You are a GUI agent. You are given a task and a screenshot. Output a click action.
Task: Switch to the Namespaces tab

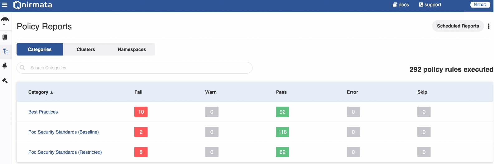(x=132, y=49)
